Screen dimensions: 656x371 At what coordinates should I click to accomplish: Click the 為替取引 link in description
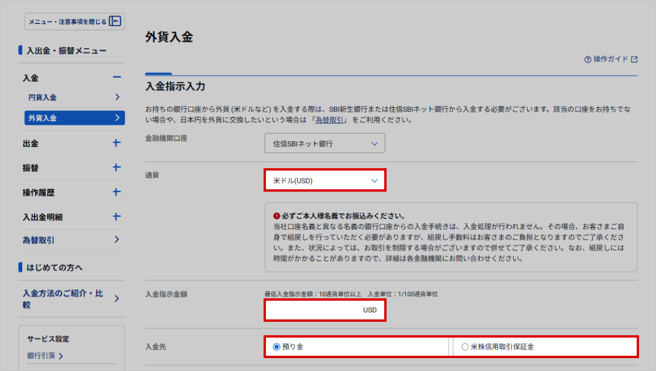point(331,120)
